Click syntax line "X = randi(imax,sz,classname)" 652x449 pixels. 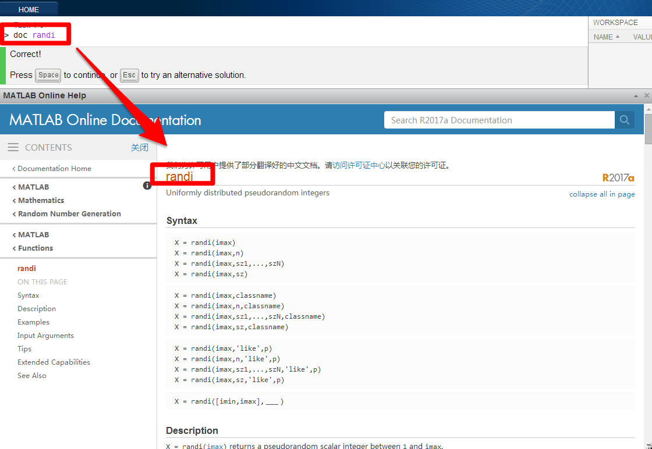pos(232,327)
